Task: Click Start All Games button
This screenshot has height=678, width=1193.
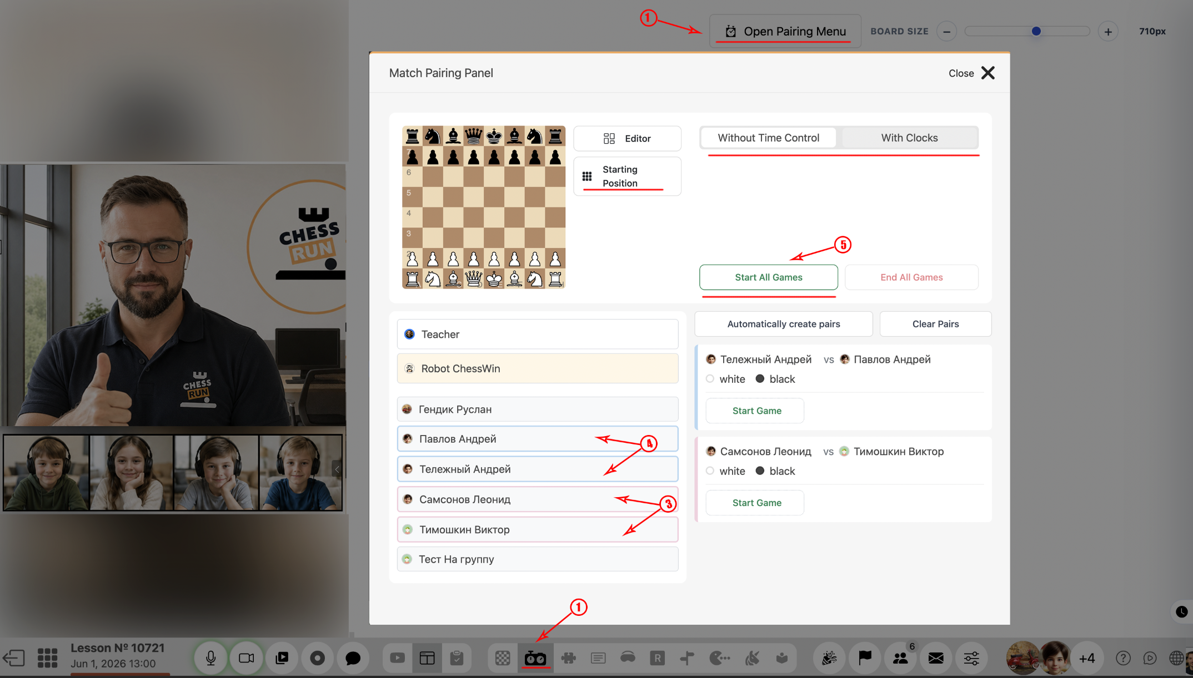Action: 769,277
